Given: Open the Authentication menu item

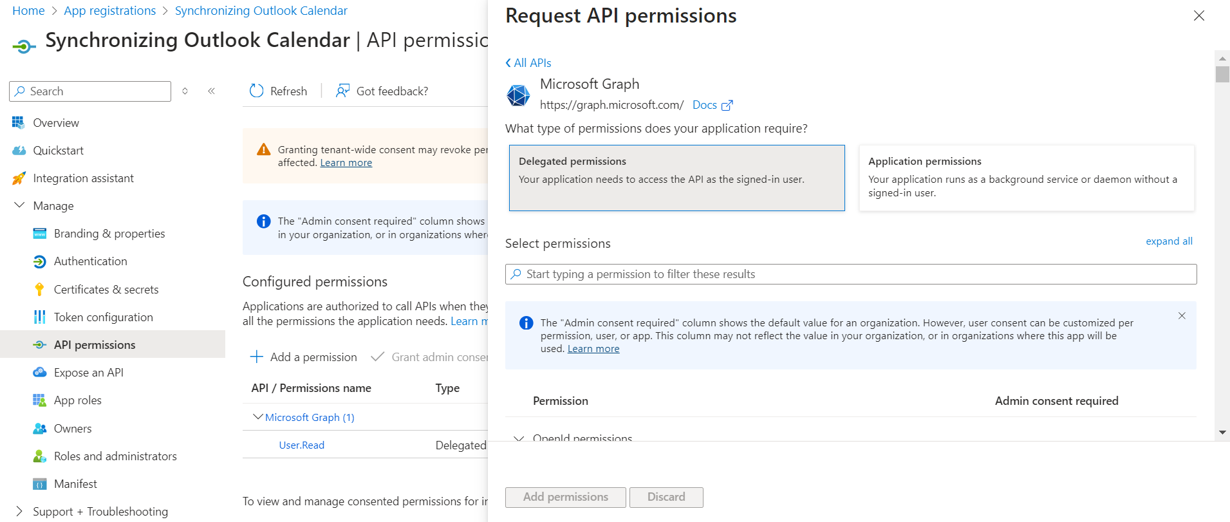Looking at the screenshot, I should tap(91, 261).
